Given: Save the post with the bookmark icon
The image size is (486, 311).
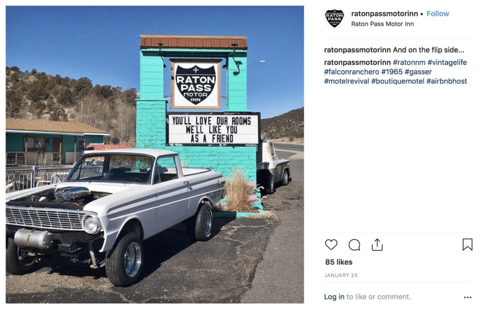Looking at the screenshot, I should [467, 245].
